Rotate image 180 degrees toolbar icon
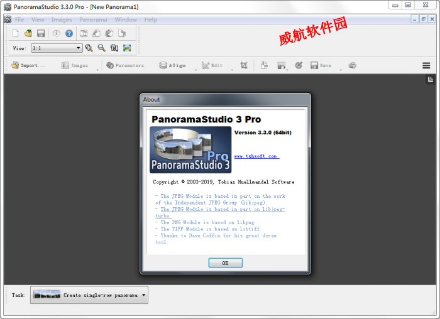 click(x=109, y=34)
